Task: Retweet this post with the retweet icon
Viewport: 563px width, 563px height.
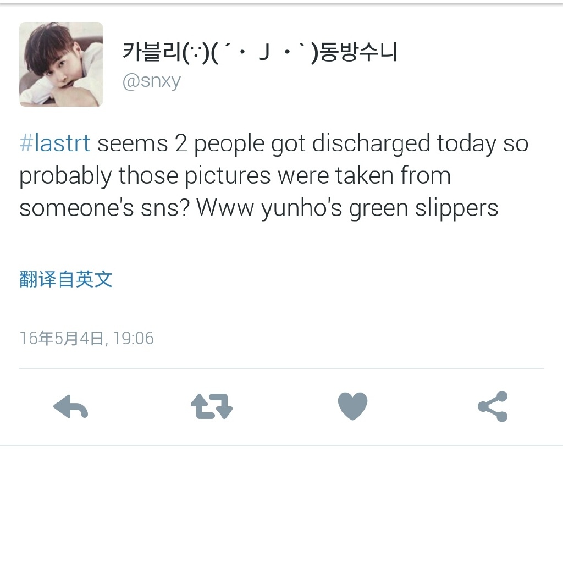Action: point(212,406)
